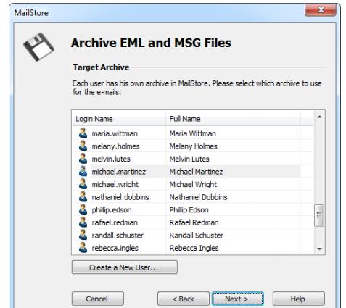Select the phillip.edson archive row
The image size is (346, 308).
186,209
